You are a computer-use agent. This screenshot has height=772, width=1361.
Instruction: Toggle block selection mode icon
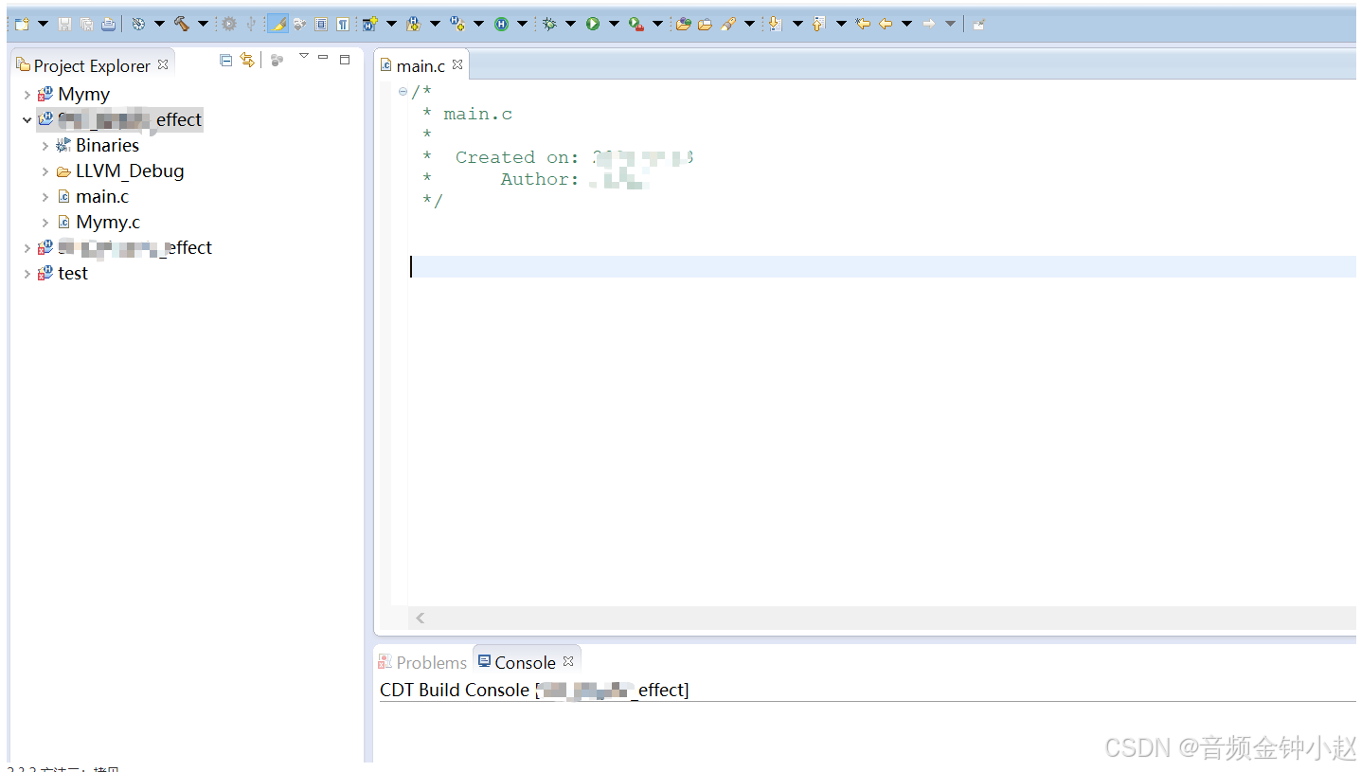tap(321, 24)
